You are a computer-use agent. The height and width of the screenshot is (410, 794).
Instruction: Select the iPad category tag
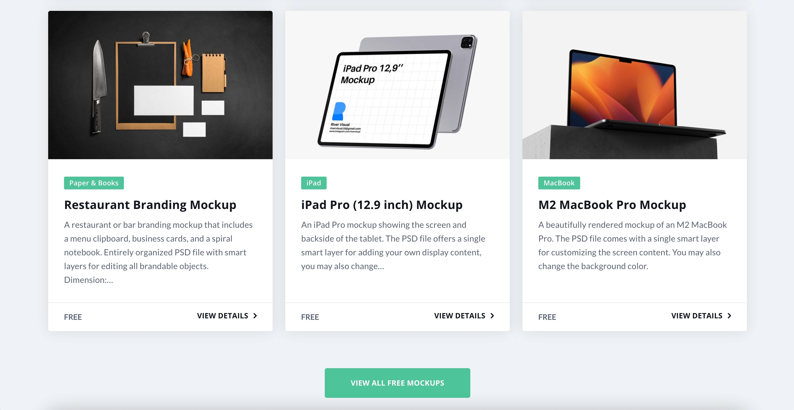click(x=313, y=183)
